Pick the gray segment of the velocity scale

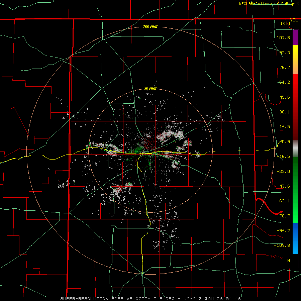pos(295,149)
